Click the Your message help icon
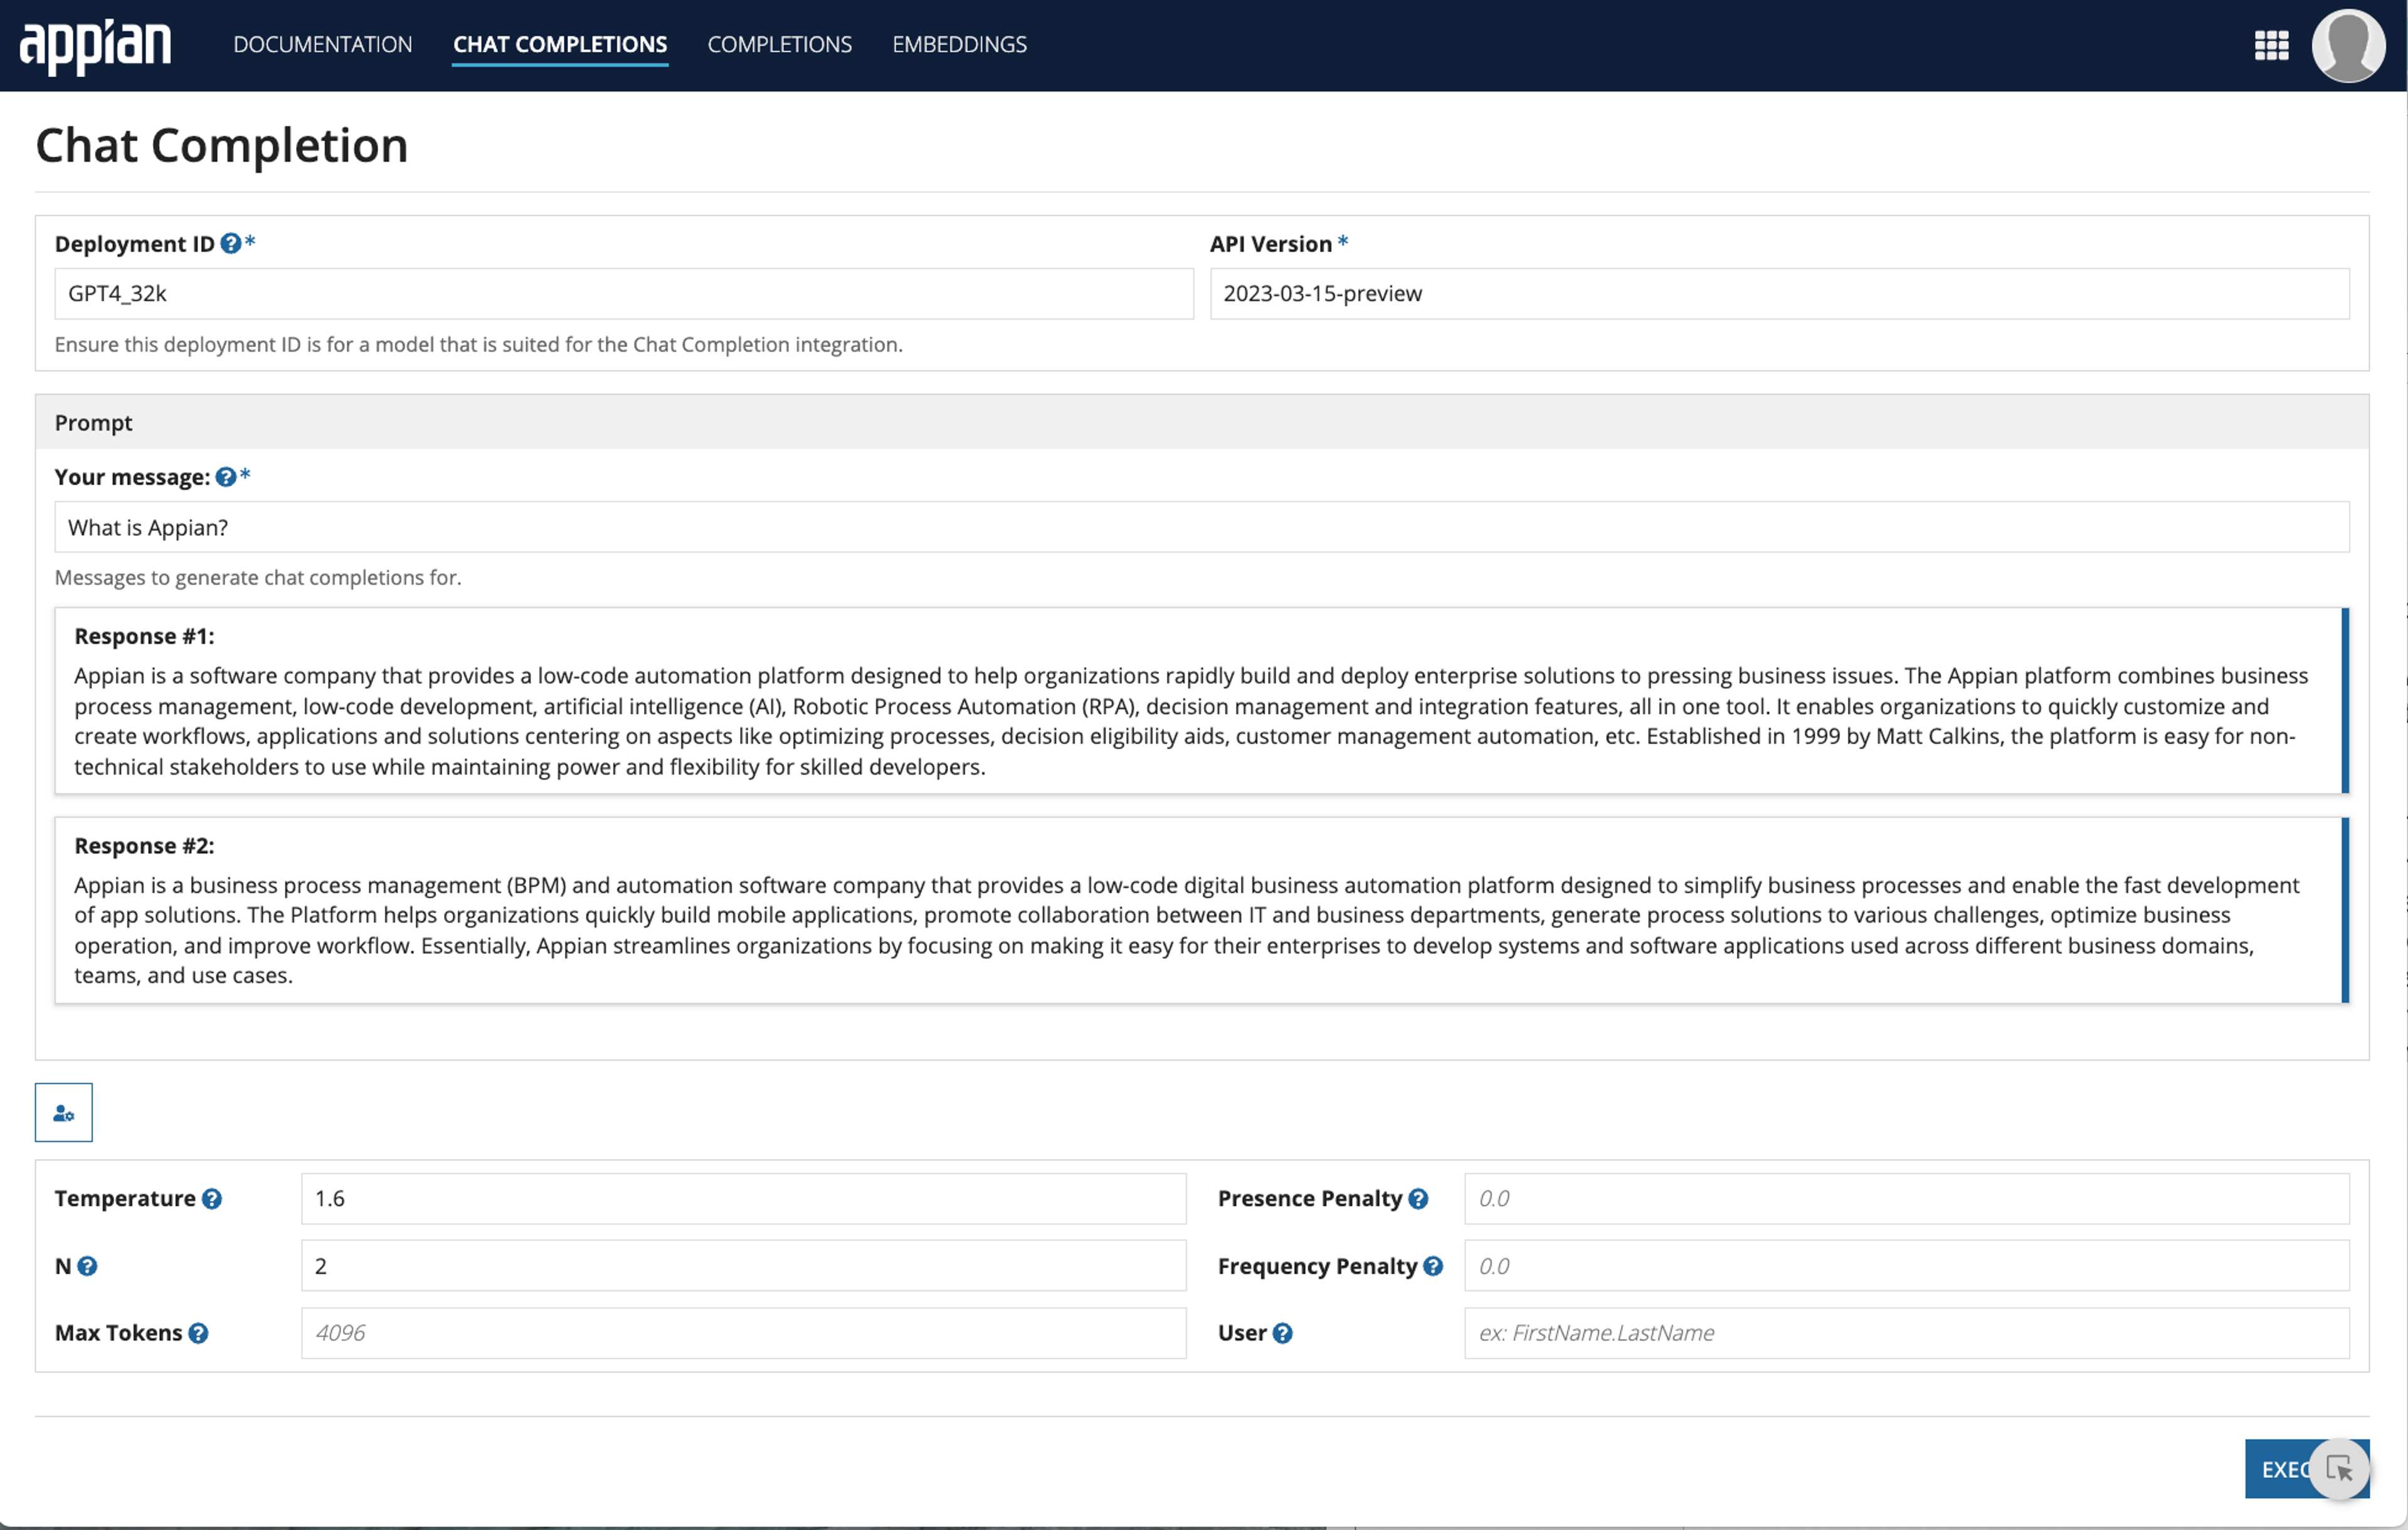Viewport: 2408px width, 1530px height. (x=226, y=477)
